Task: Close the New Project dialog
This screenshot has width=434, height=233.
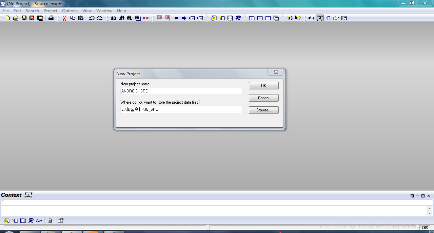Action: (276, 72)
